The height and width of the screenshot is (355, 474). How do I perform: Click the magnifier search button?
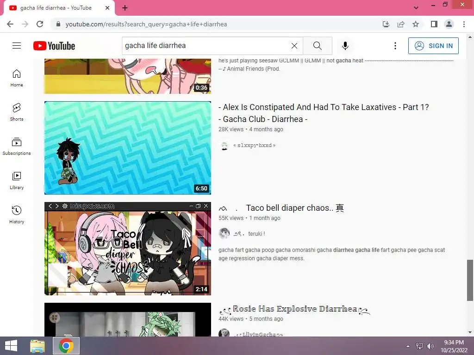318,46
